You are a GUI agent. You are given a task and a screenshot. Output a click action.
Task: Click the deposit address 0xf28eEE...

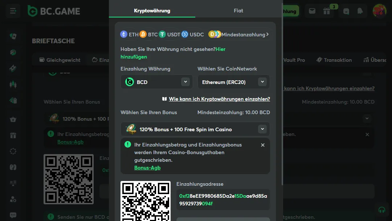tap(223, 200)
